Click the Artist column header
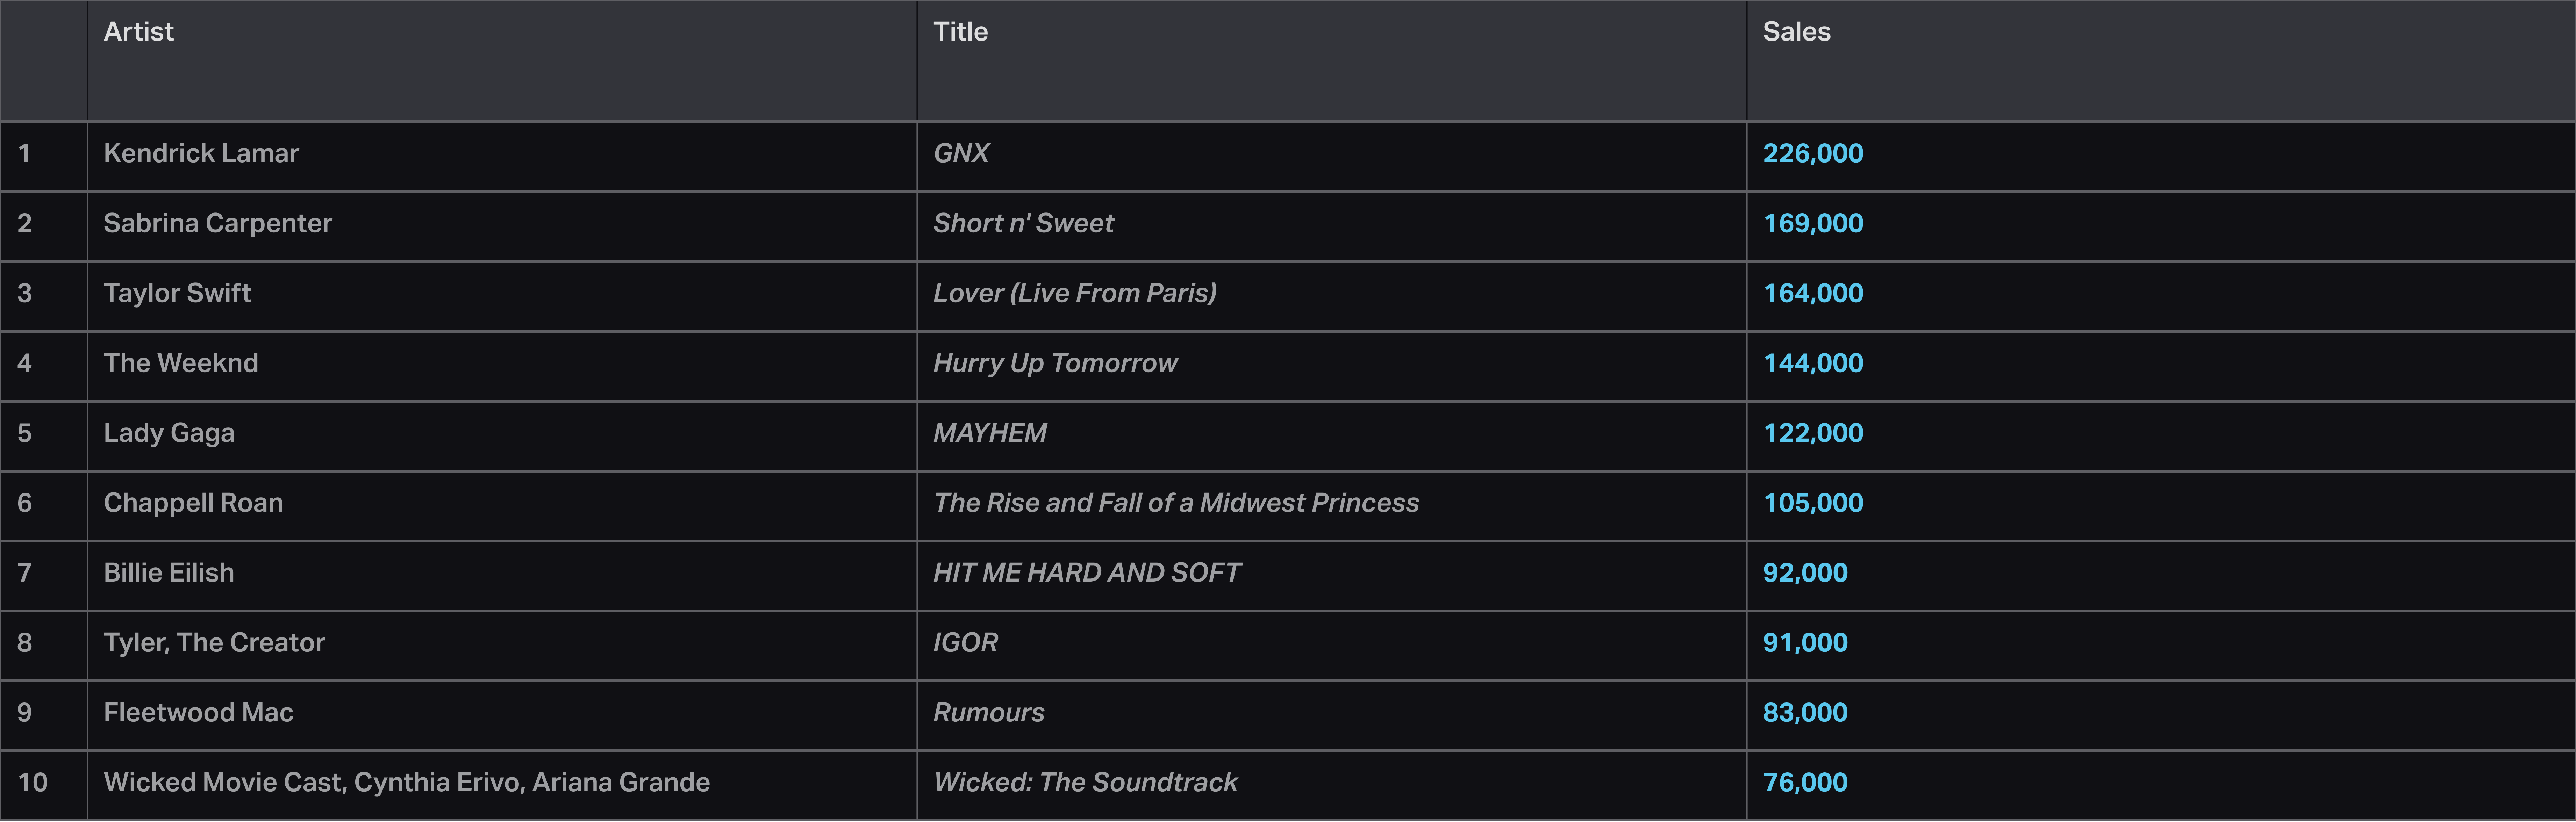 tap(139, 32)
